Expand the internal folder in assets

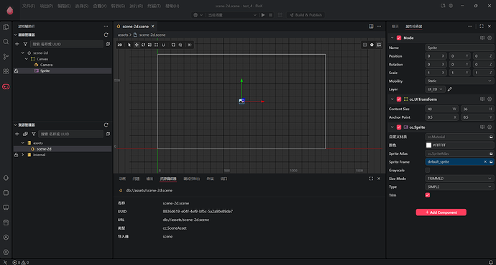pyautogui.click(x=22, y=155)
